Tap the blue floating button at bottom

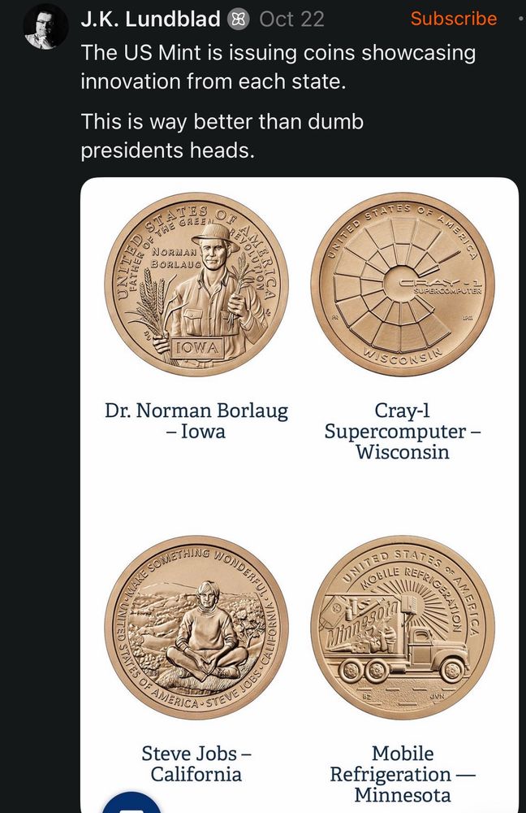click(134, 801)
